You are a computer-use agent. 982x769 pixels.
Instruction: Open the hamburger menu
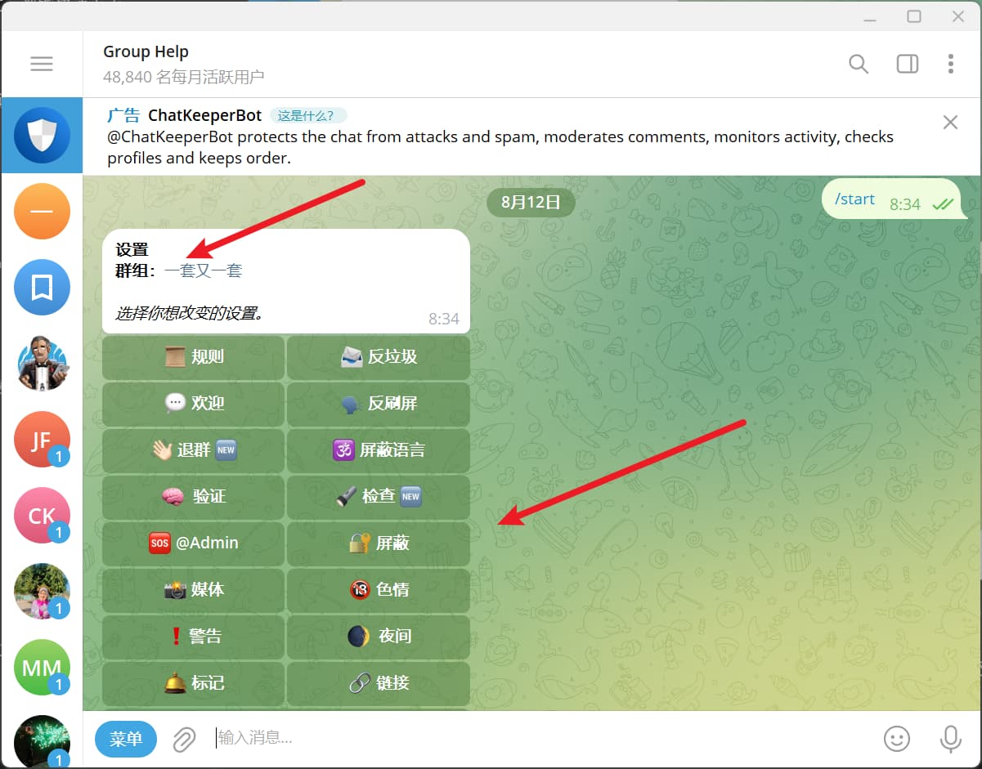tap(42, 64)
